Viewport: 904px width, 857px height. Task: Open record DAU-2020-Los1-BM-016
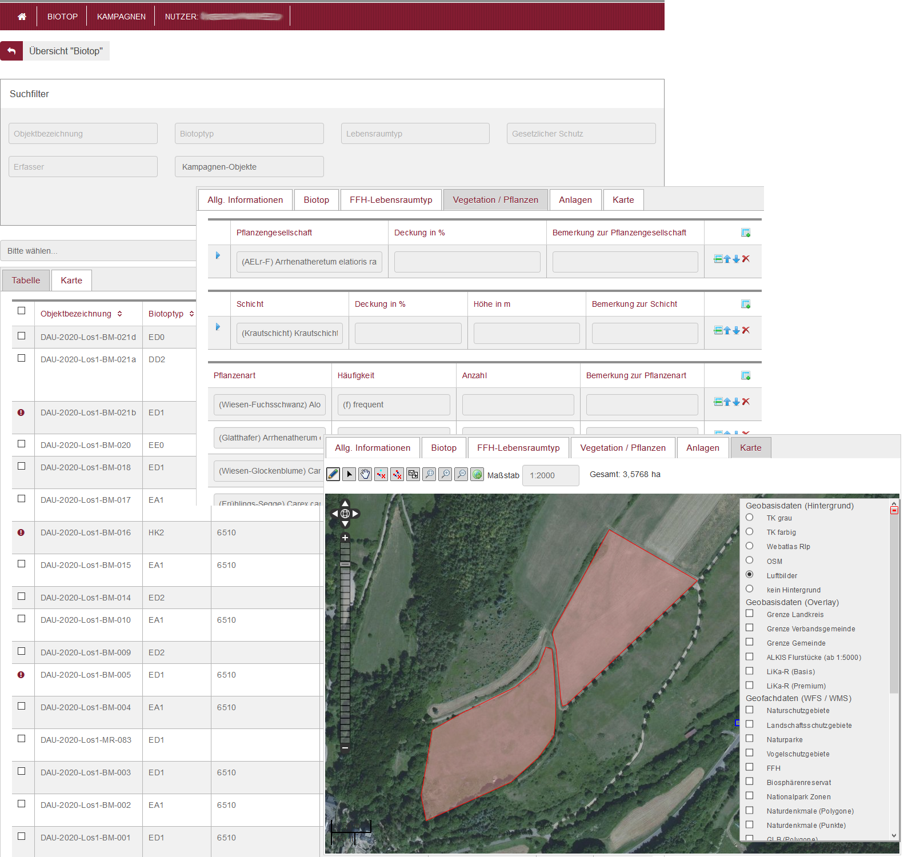(x=86, y=532)
